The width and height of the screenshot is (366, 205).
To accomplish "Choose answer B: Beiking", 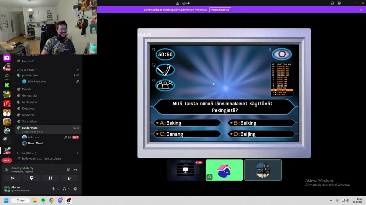I will tap(261, 123).
